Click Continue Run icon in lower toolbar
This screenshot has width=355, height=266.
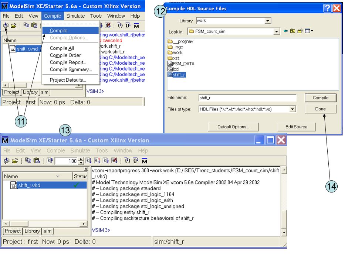pyautogui.click(x=97, y=161)
